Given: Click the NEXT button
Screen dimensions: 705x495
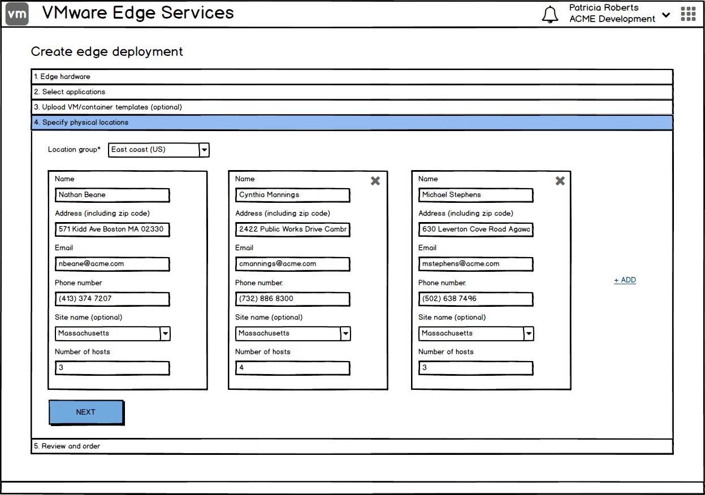Looking at the screenshot, I should point(86,412).
